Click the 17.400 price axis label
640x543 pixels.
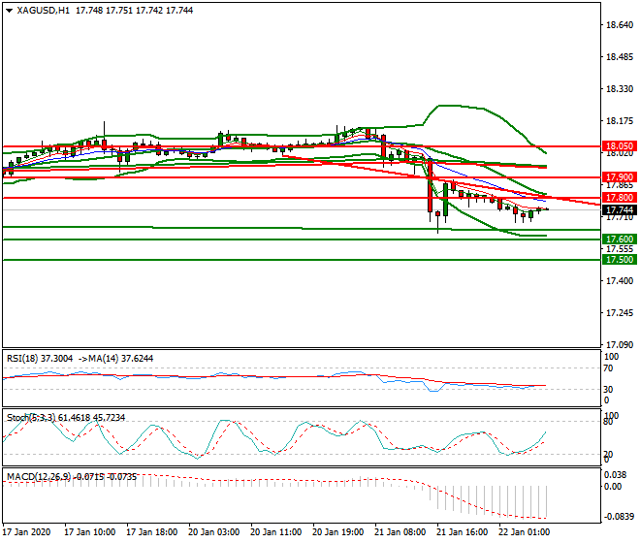tap(620, 281)
